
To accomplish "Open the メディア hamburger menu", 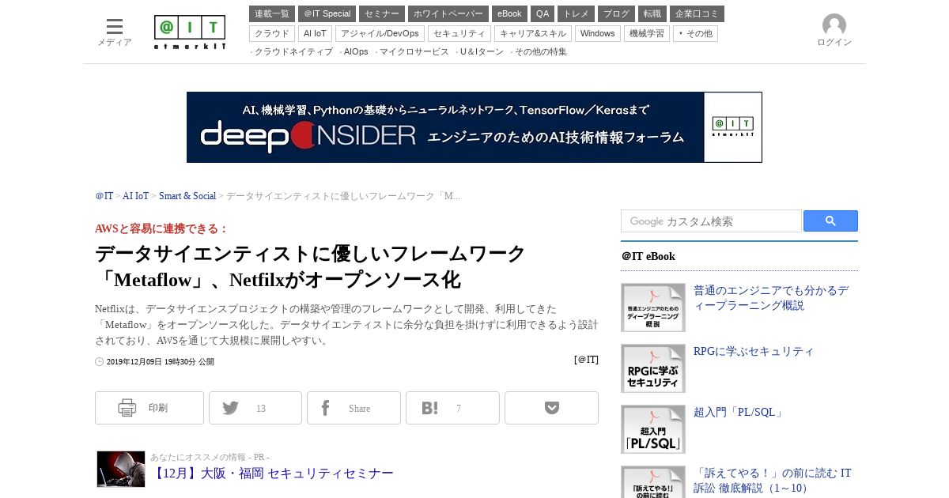I will (x=115, y=32).
